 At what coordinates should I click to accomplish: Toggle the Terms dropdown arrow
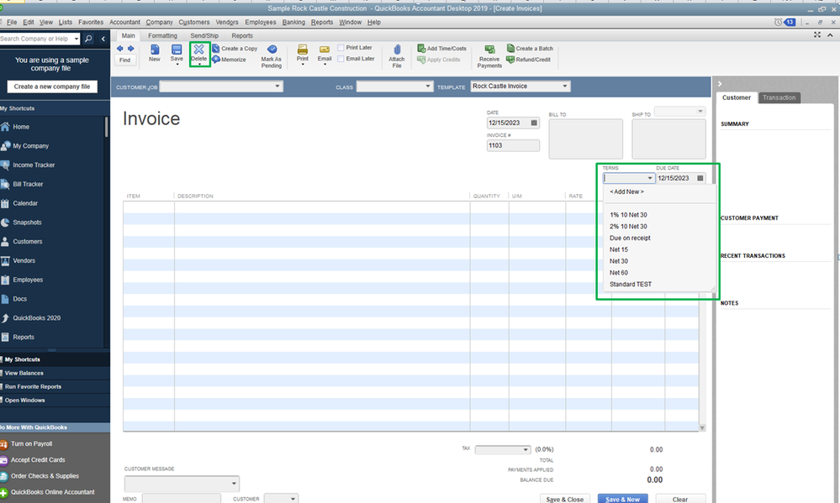click(x=650, y=178)
